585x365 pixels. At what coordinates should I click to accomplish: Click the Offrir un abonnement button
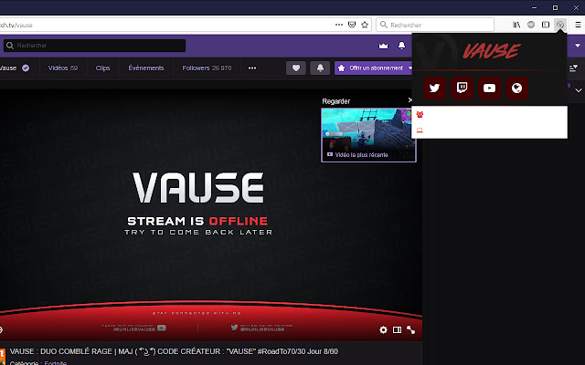pos(371,68)
